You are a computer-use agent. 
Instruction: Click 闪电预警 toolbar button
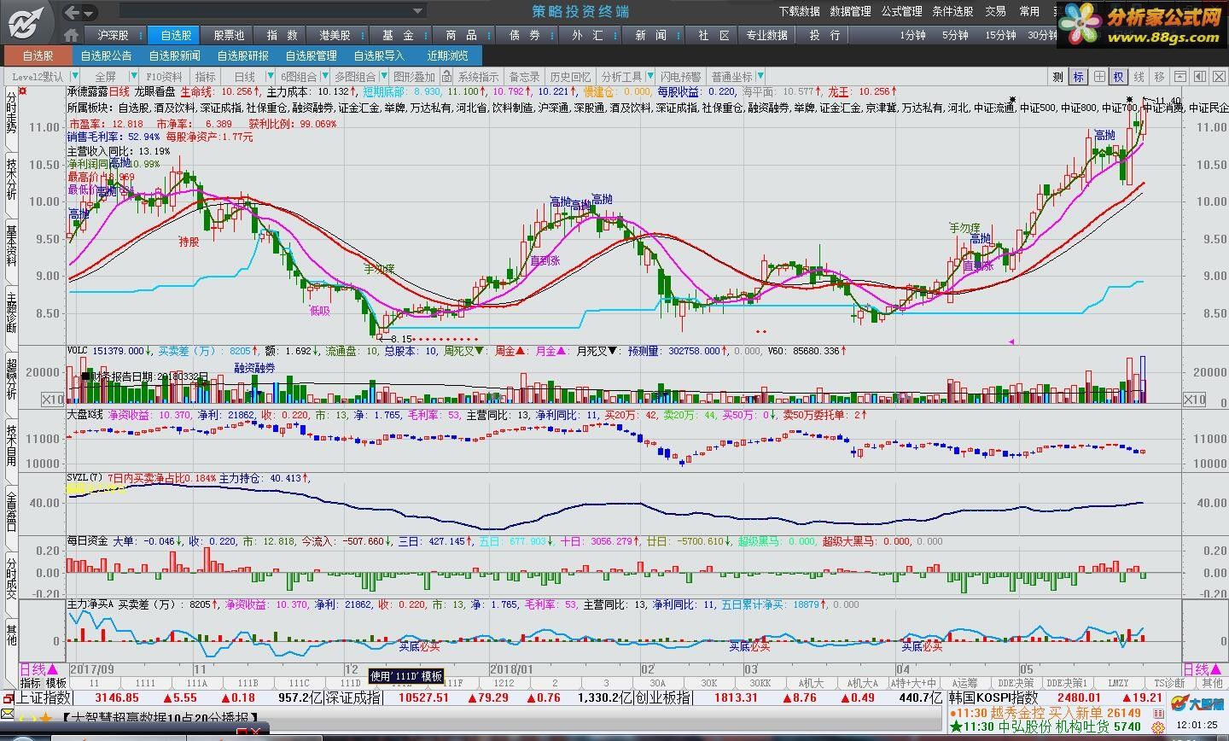(x=681, y=77)
